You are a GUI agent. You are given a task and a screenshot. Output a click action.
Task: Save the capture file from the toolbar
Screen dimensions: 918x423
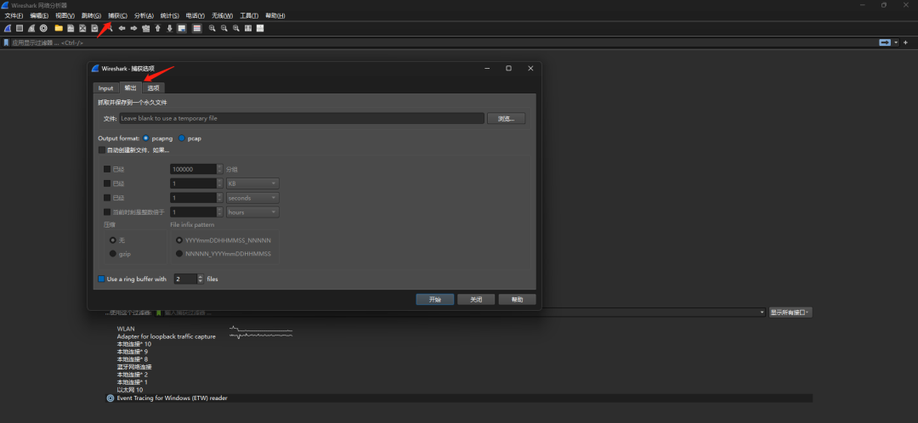(71, 28)
